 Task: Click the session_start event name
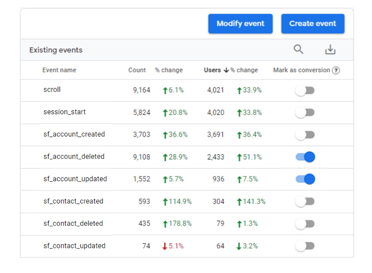point(64,112)
